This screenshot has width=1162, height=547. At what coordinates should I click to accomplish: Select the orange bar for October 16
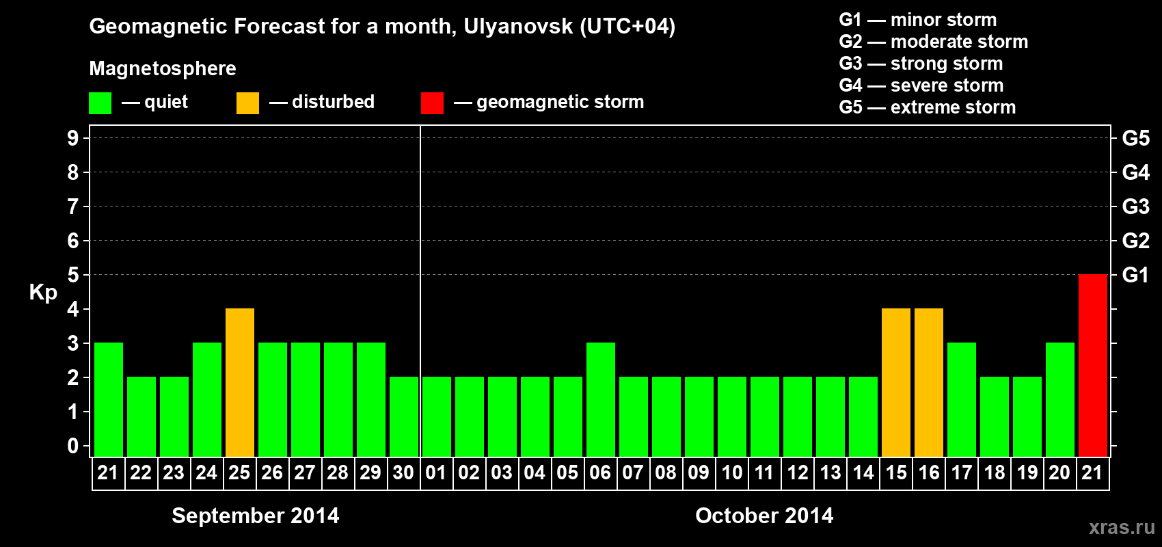point(929,382)
